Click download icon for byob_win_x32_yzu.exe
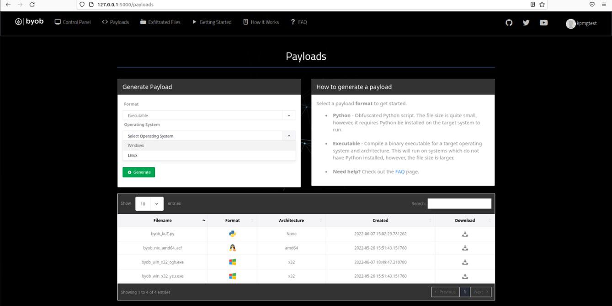Screen dimensions: 612x306 (x=465, y=276)
